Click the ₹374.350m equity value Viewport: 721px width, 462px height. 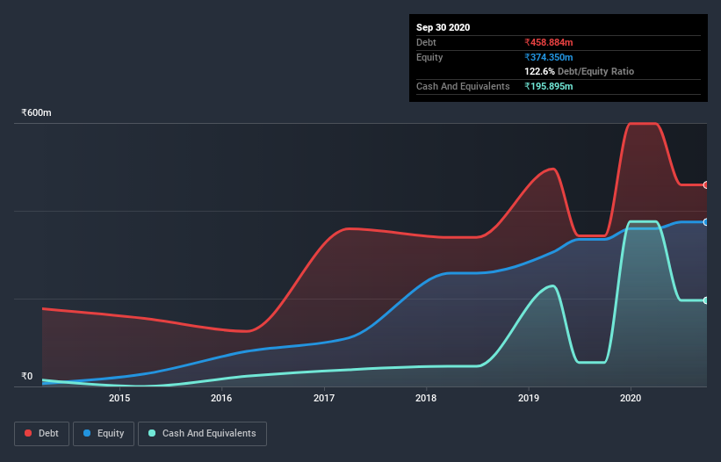tap(549, 57)
